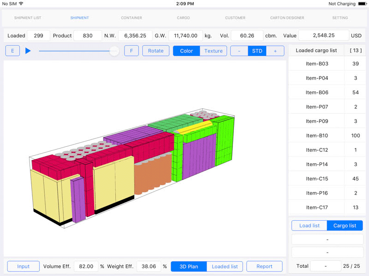Click the loading step slider handle
Image resolution: width=369 pixels, height=276 pixels.
(x=114, y=51)
